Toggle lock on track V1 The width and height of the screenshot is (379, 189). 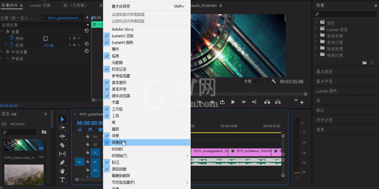click(88, 153)
